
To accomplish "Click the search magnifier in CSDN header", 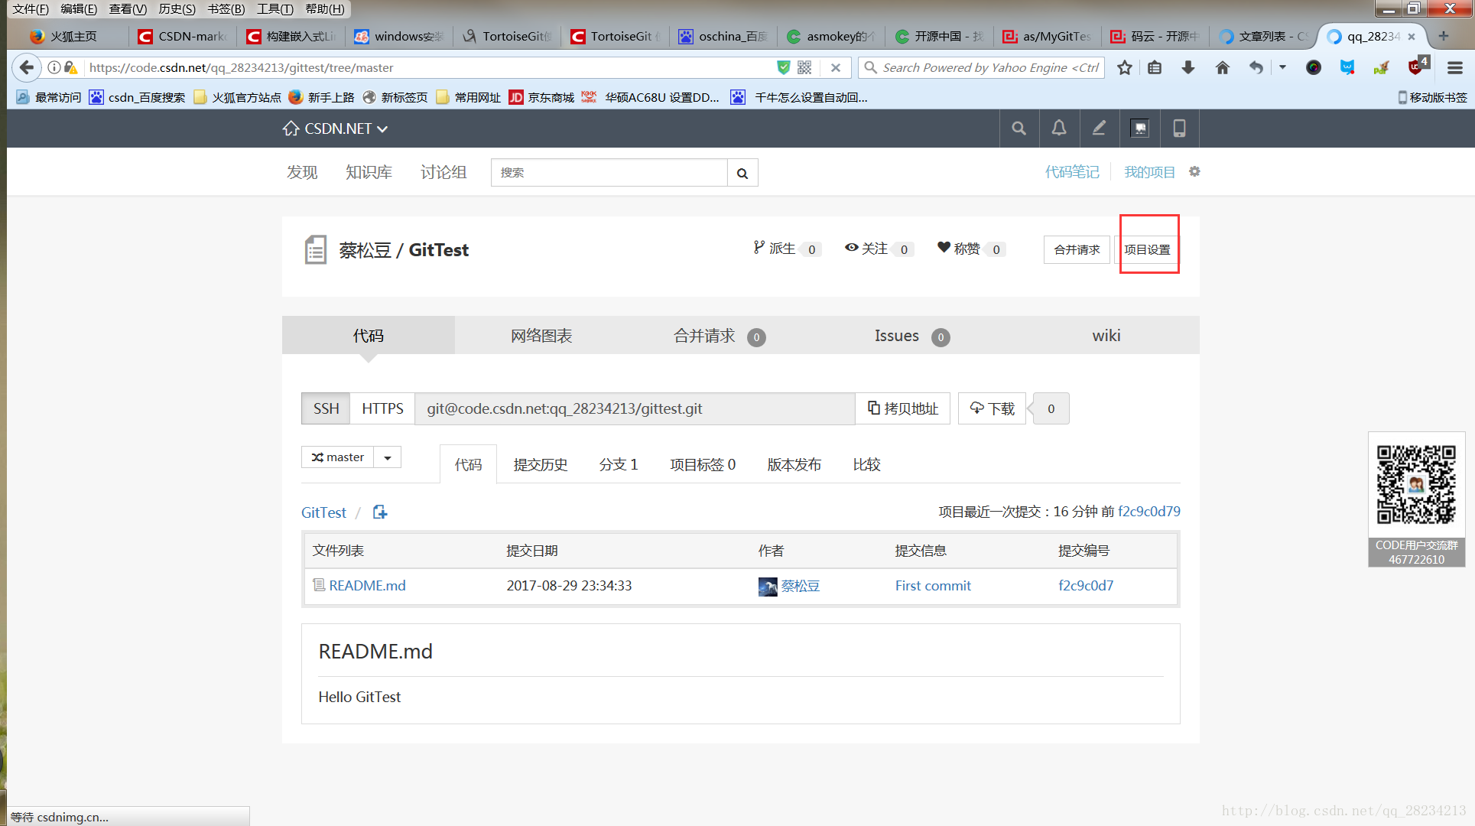I will point(1019,128).
